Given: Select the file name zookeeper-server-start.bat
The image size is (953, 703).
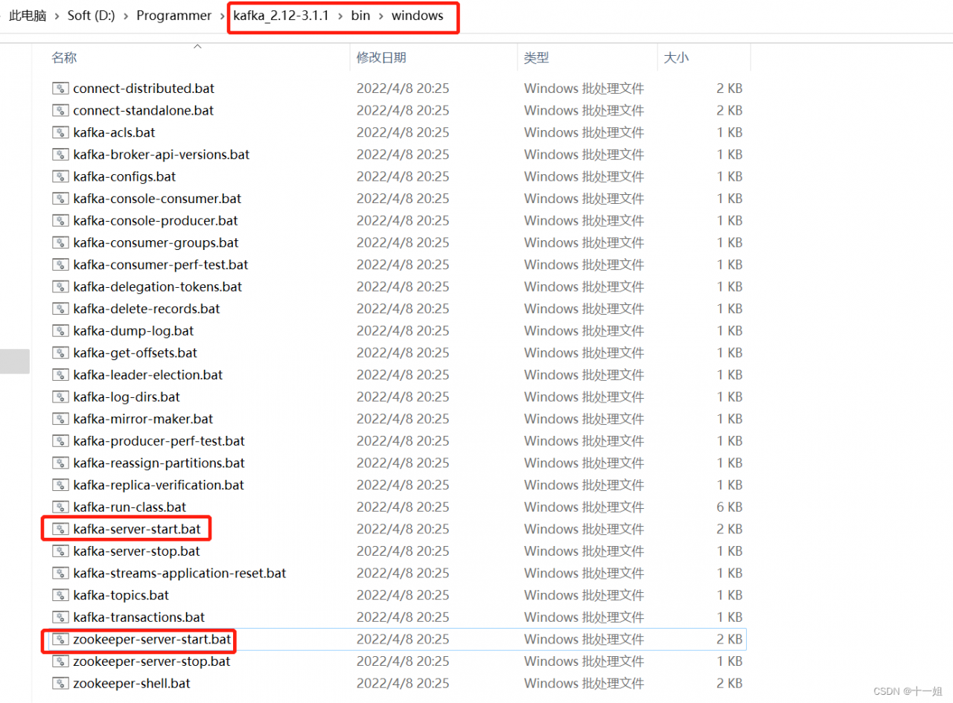Looking at the screenshot, I should click(x=152, y=639).
